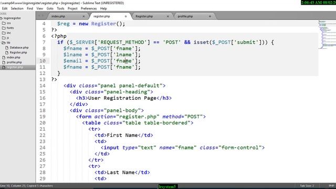336x189 pixels.
Task: Click the minimap code preview
Action: (x=327, y=34)
